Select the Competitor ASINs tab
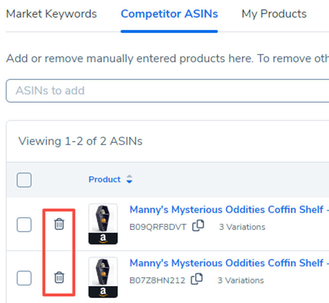This screenshot has height=303, width=329. click(x=169, y=14)
